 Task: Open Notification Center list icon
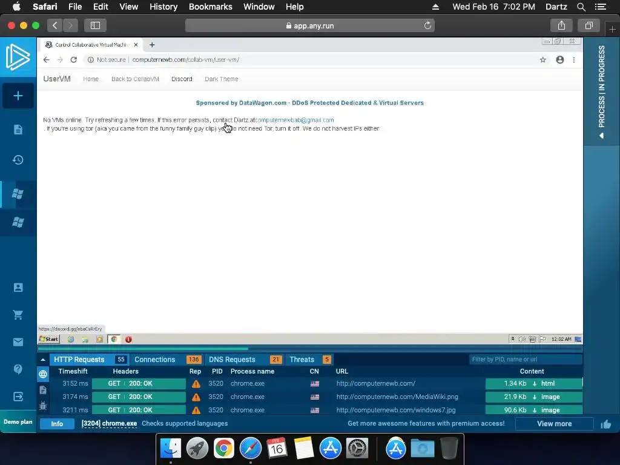(x=601, y=7)
